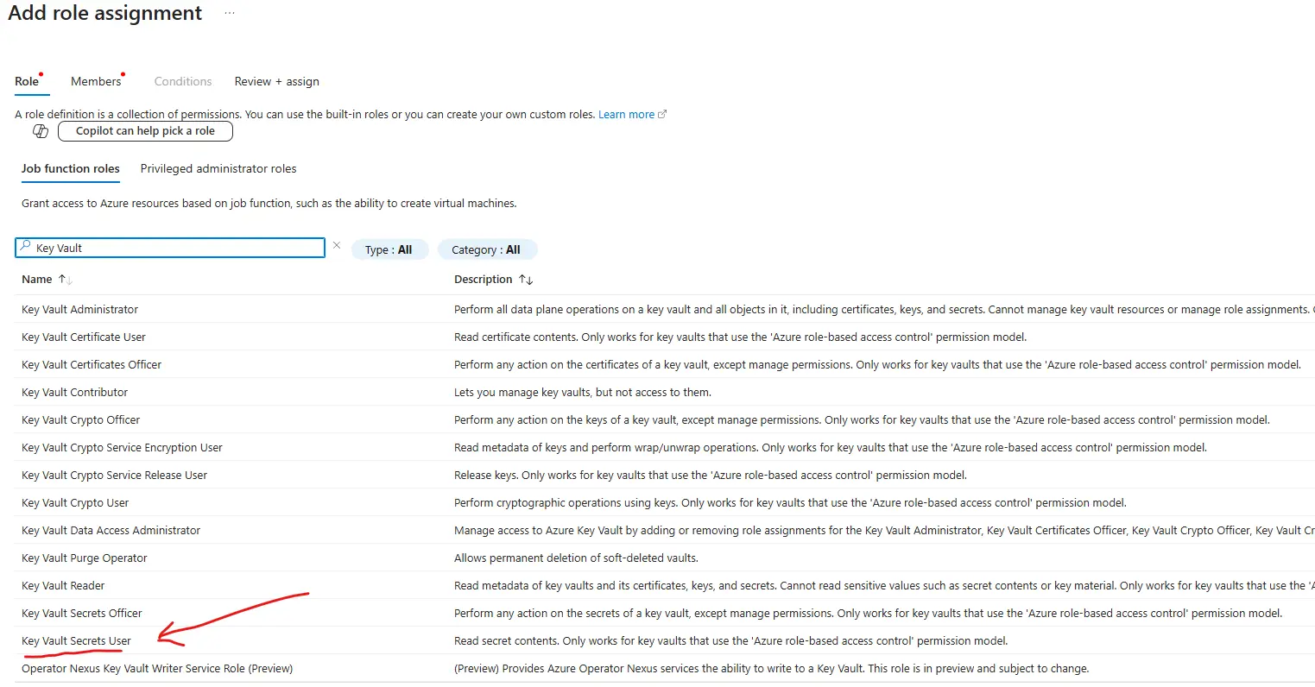
Task: Switch to the Members tab
Action: point(96,81)
